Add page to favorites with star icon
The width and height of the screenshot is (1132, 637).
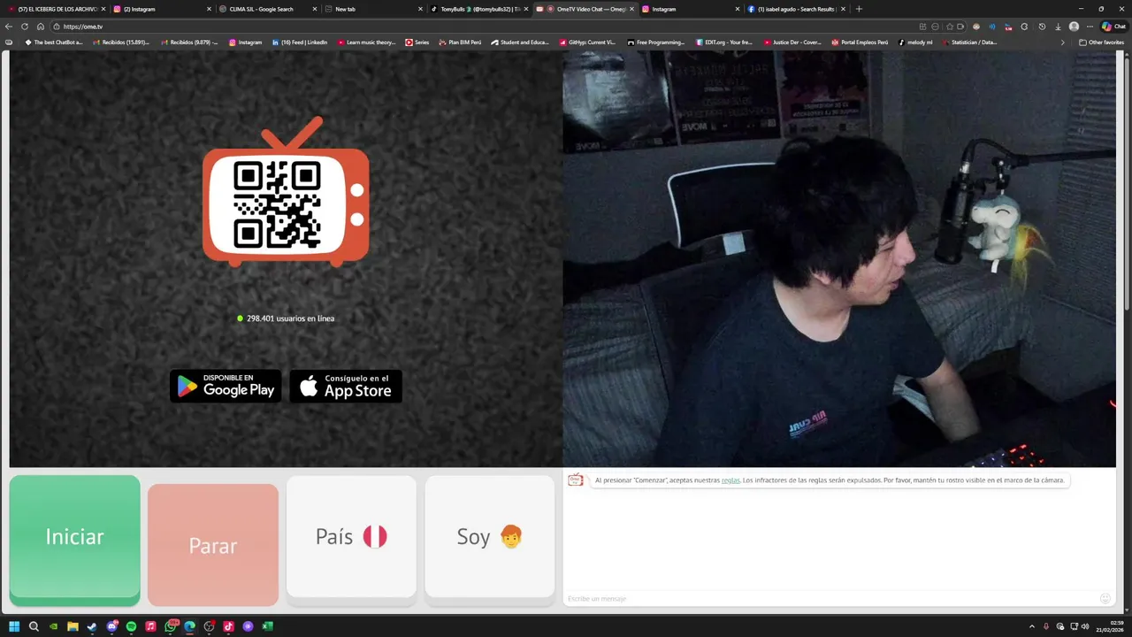pyautogui.click(x=950, y=27)
